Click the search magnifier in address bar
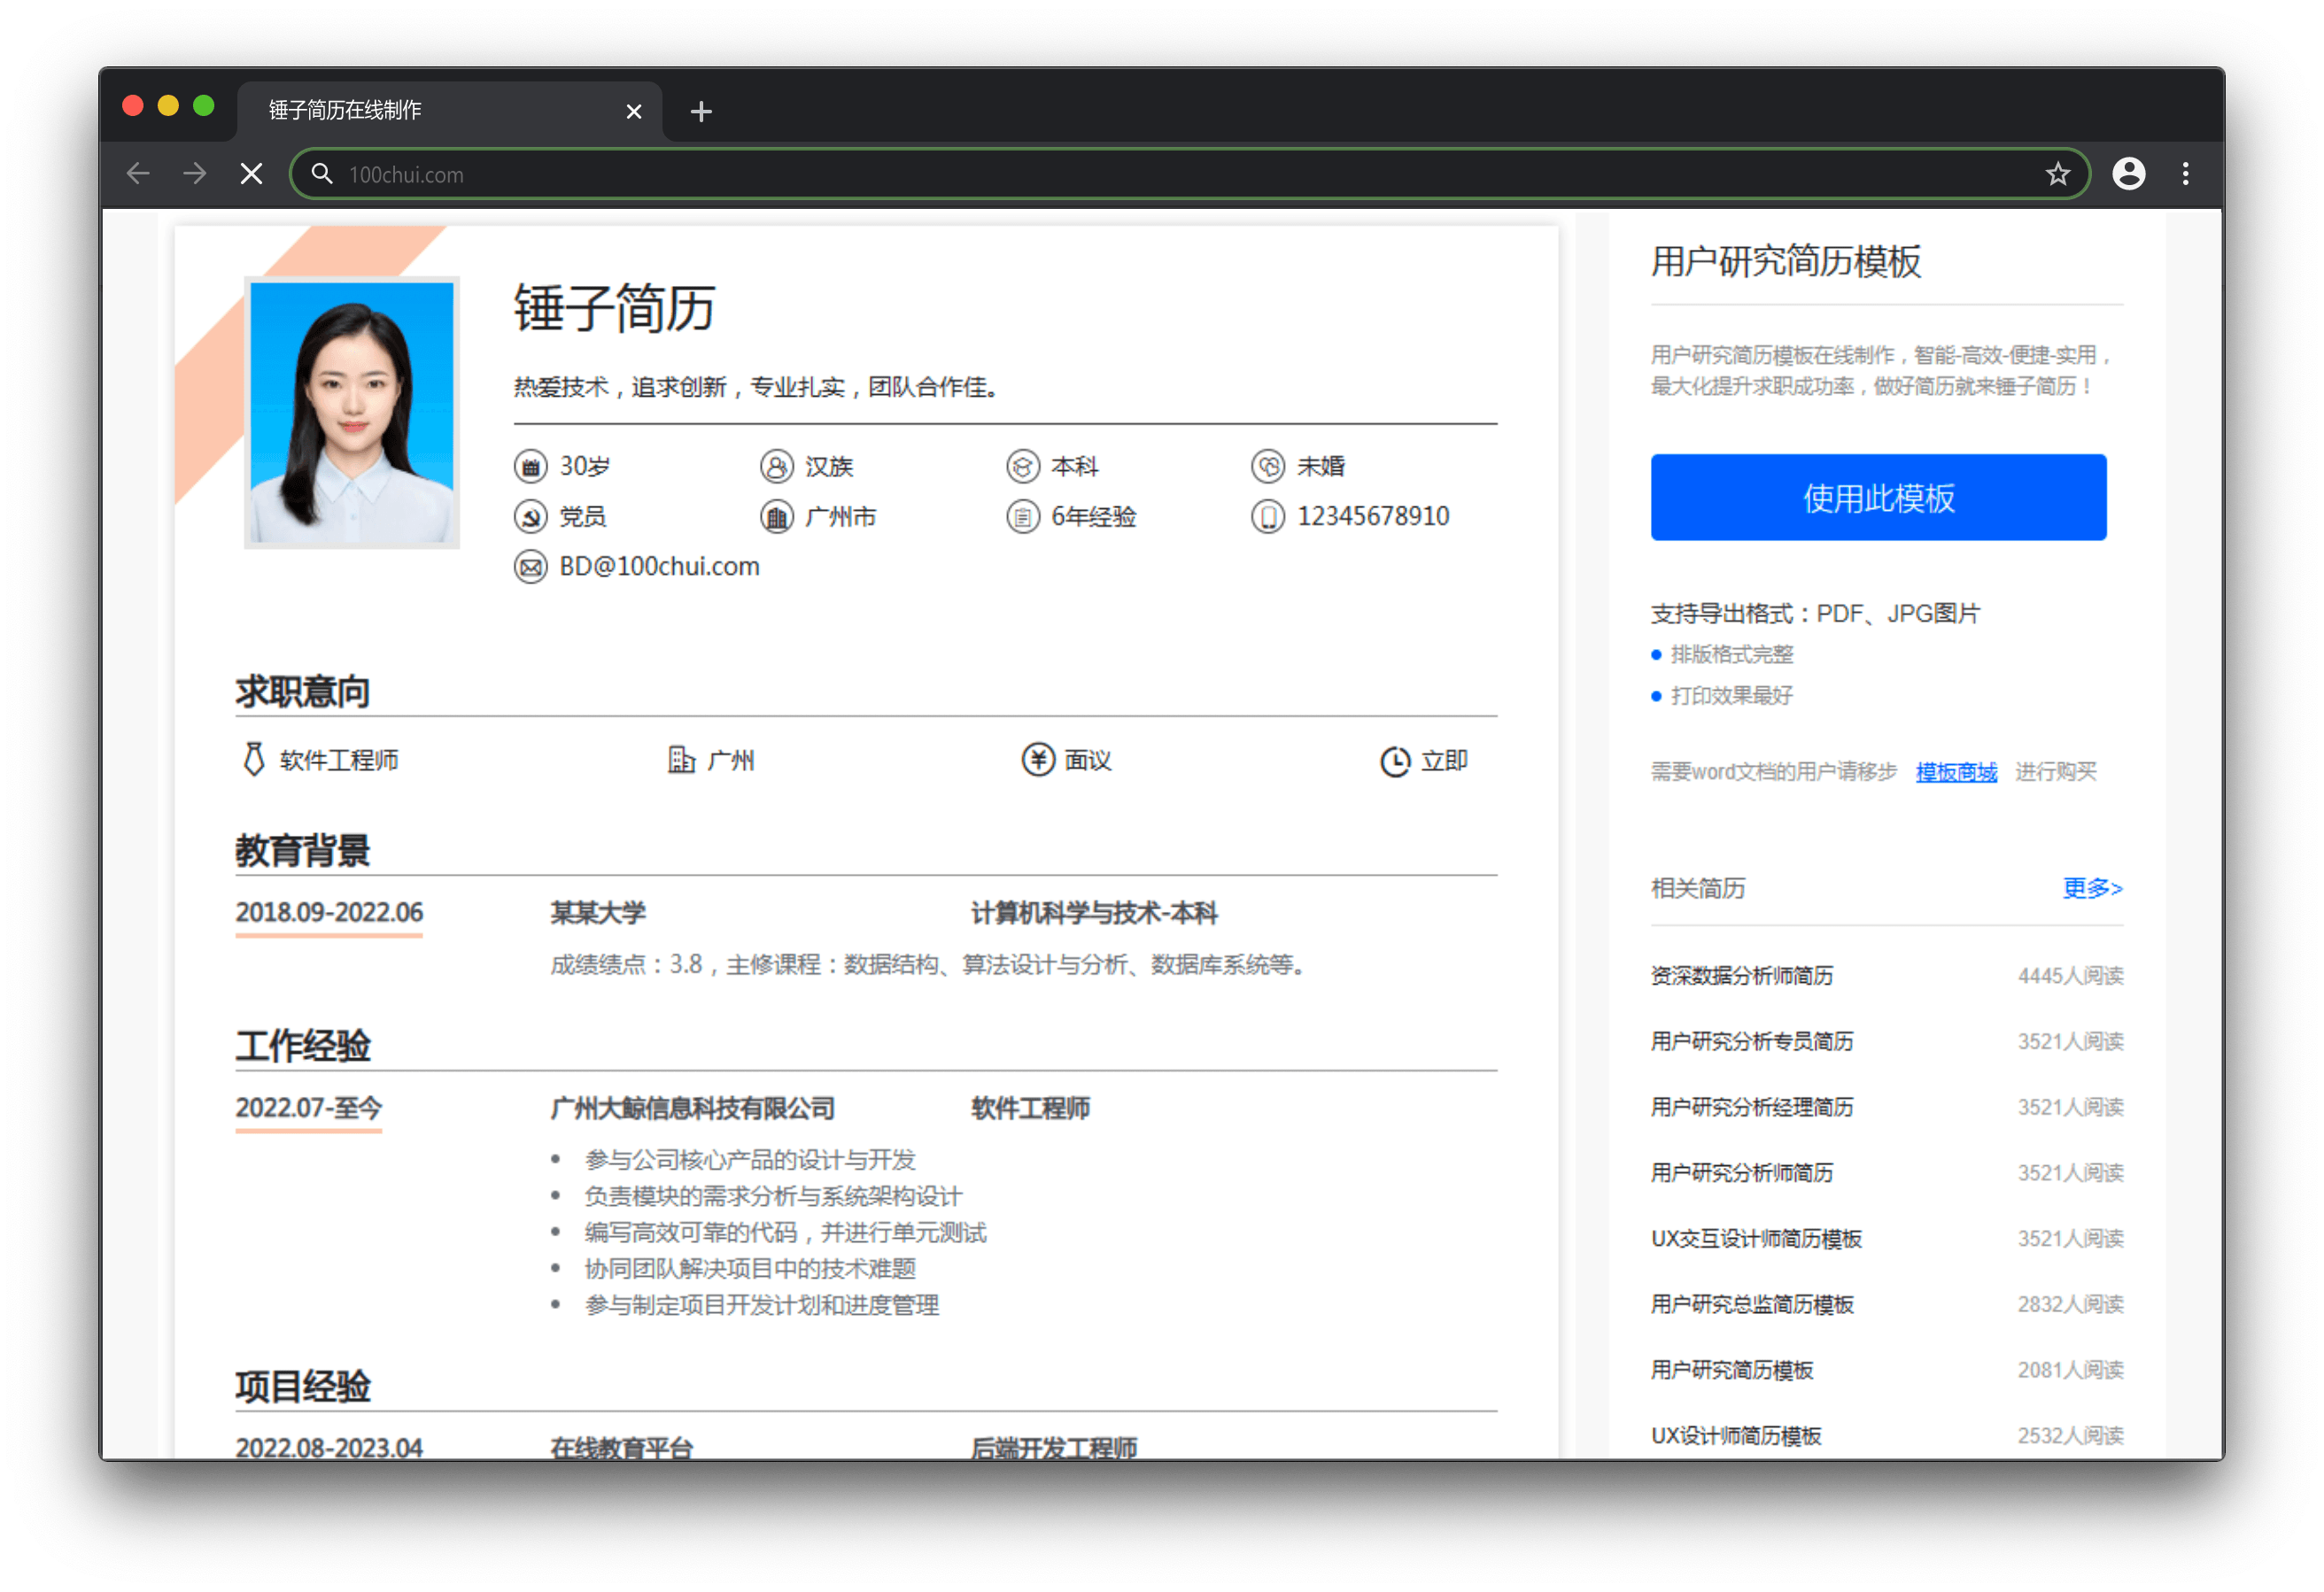 [x=321, y=174]
